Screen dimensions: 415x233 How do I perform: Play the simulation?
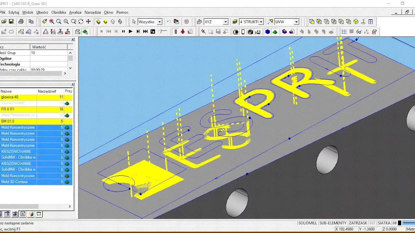(x=131, y=31)
